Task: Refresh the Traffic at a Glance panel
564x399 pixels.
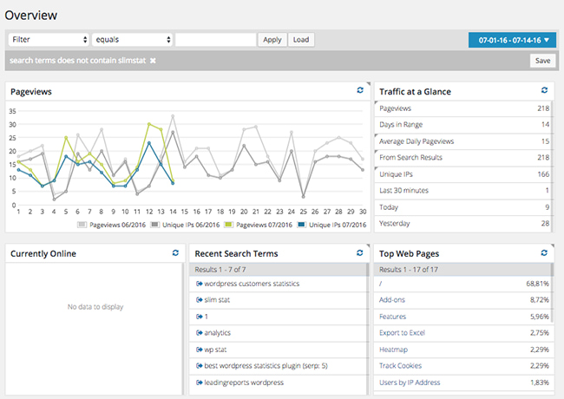Action: click(544, 90)
